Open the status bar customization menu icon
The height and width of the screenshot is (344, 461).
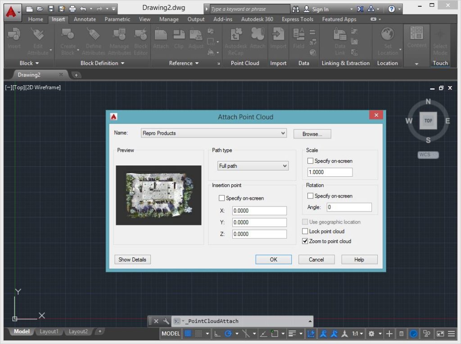[451, 333]
